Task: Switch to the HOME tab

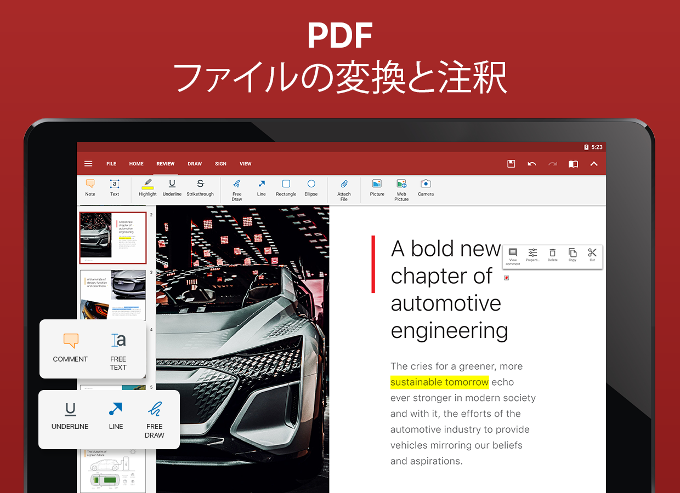Action: click(x=137, y=164)
